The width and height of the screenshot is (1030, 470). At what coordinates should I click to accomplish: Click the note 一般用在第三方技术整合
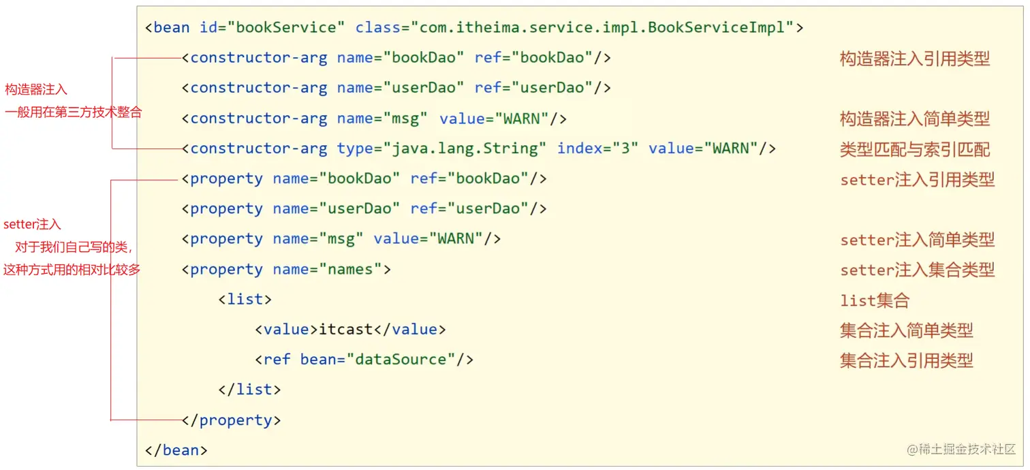[x=73, y=112]
